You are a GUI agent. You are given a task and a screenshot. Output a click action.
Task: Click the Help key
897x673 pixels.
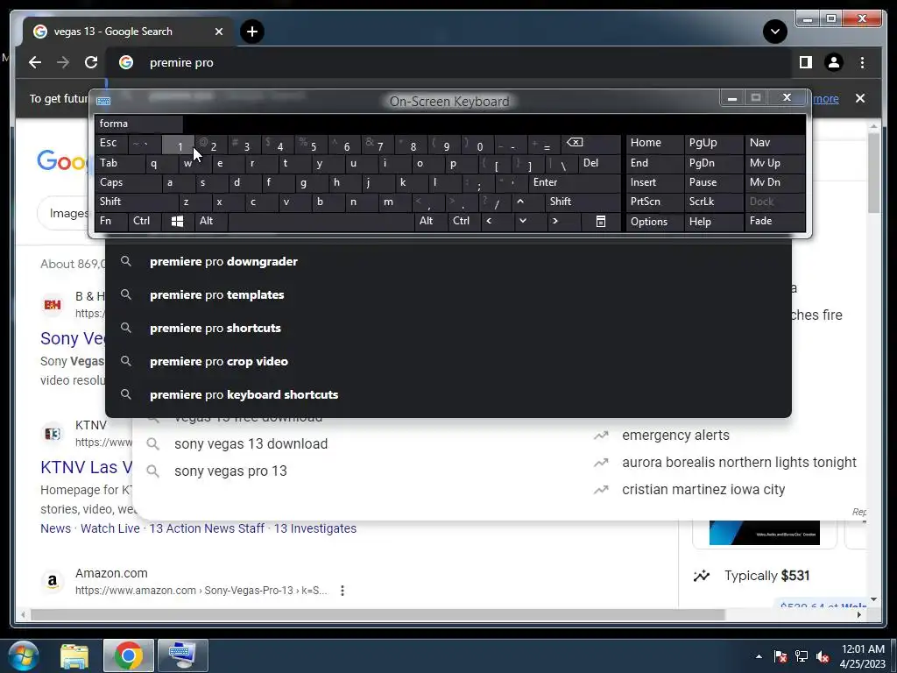714,222
